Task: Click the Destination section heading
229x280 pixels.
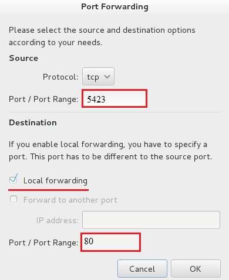Action: 33,122
